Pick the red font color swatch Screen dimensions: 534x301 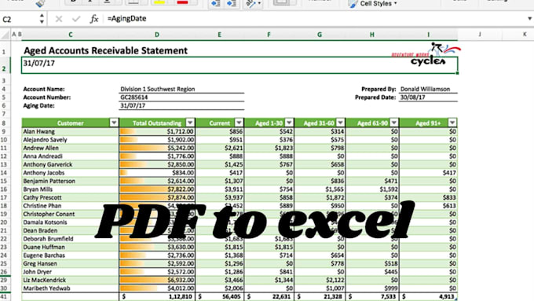(x=182, y=2)
